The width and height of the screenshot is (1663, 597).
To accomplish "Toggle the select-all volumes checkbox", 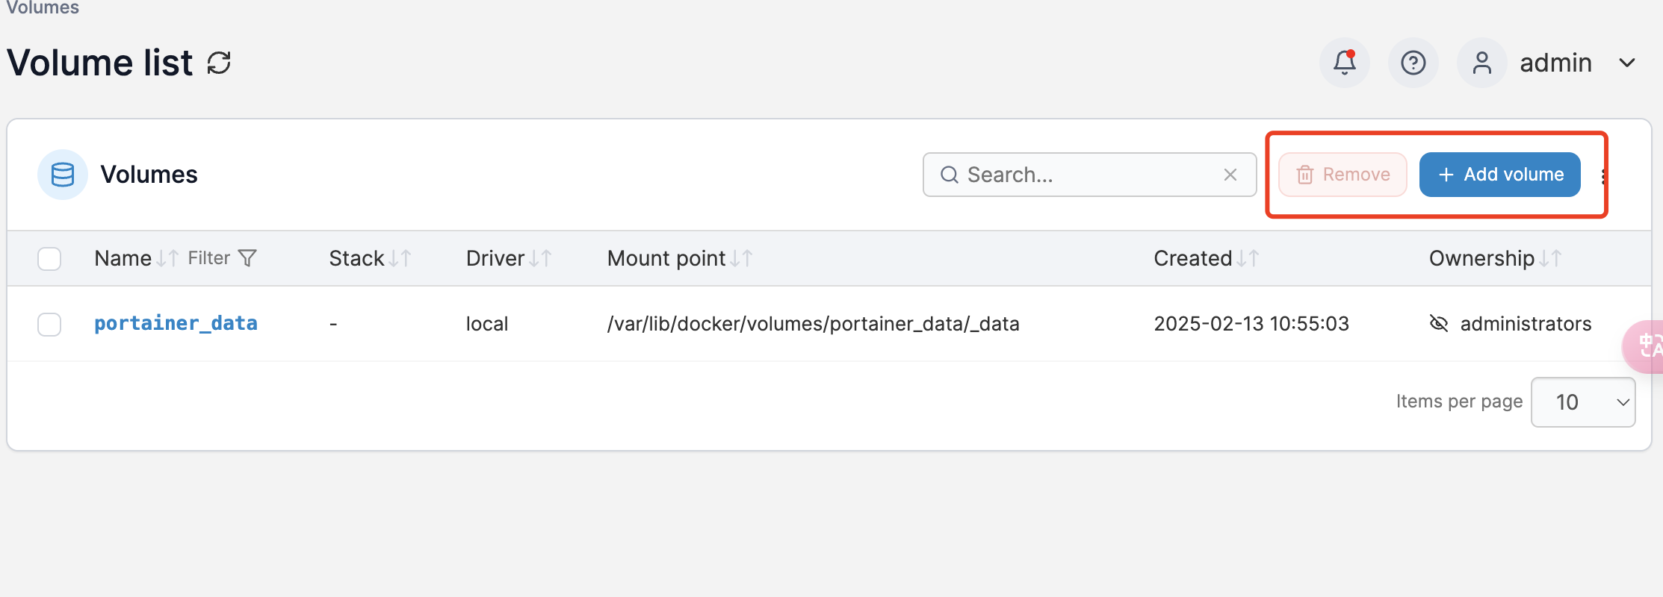I will tap(49, 259).
